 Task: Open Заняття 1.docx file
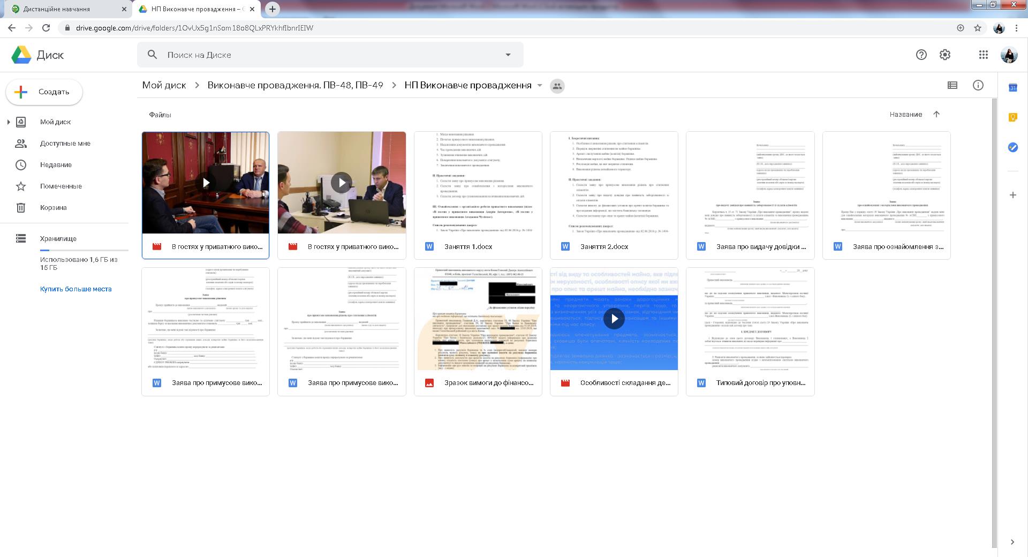coord(478,195)
